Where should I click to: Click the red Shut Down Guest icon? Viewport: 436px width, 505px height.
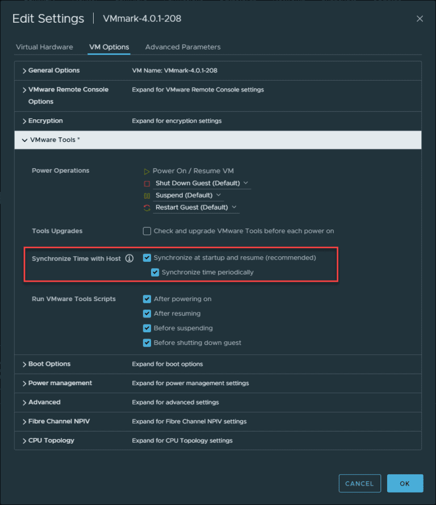146,183
